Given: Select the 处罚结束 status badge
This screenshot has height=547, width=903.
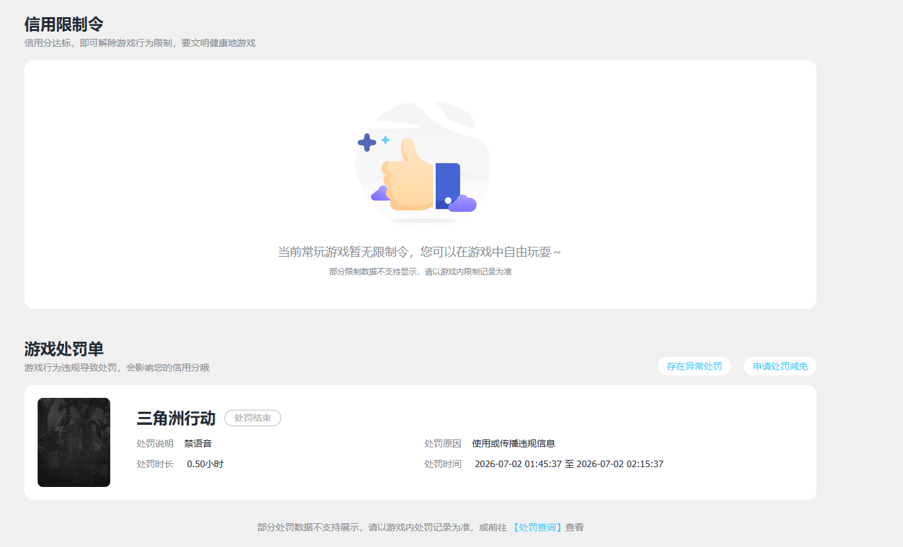Looking at the screenshot, I should point(253,418).
